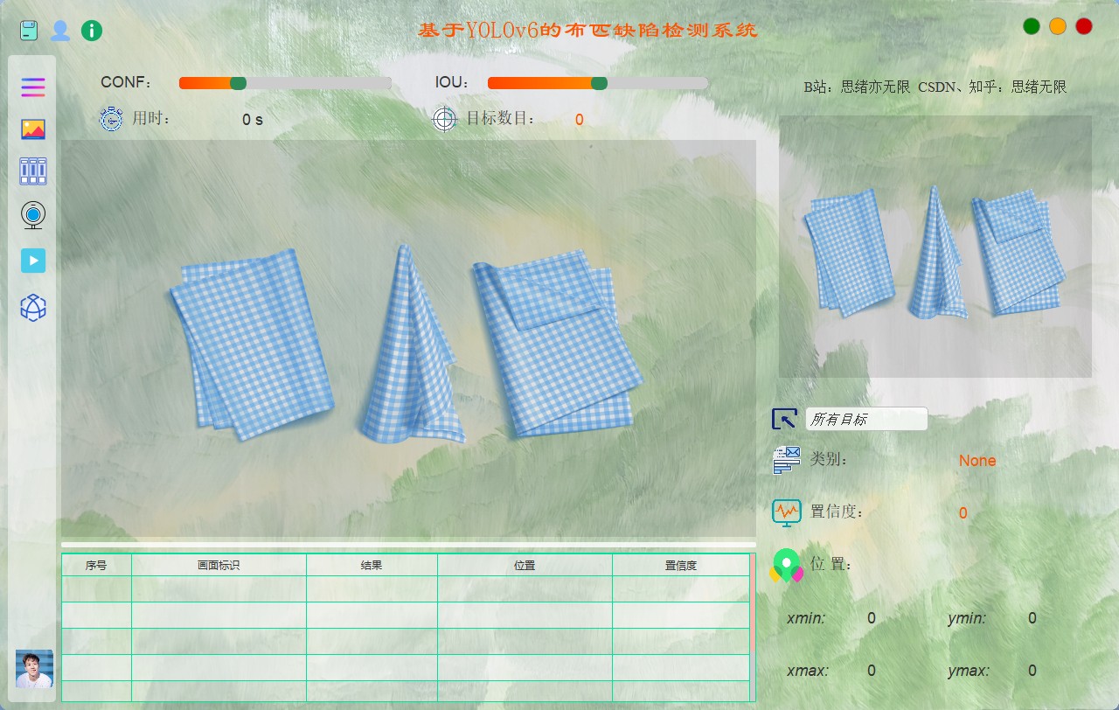Click the 位置 column header in table
Viewport: 1119px width, 710px height.
(525, 565)
